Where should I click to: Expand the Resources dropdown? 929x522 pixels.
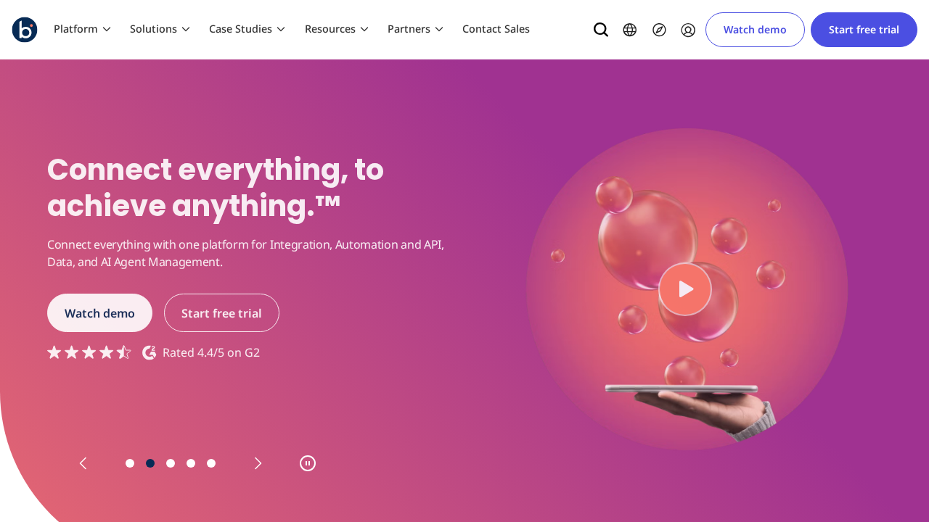[x=337, y=29]
